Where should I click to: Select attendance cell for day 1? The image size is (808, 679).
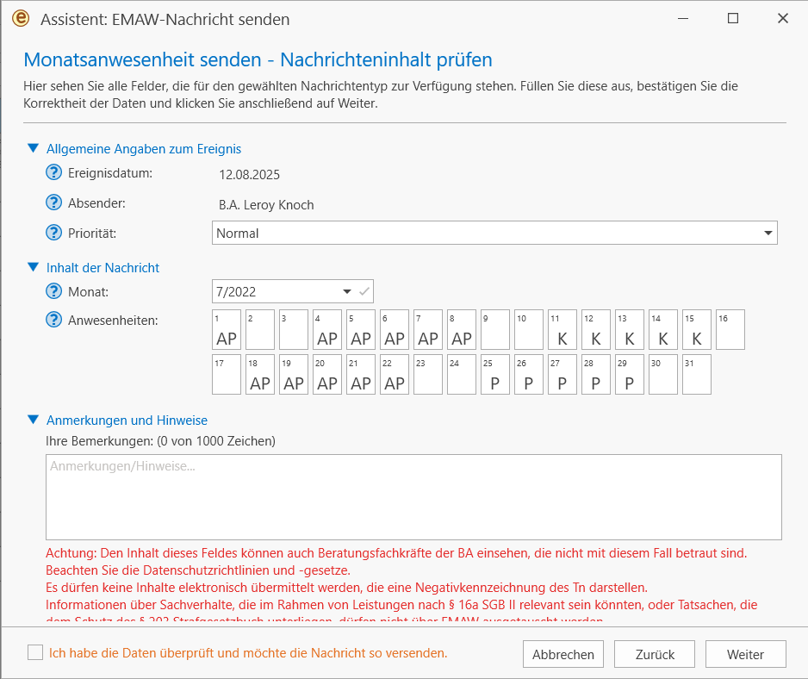tap(227, 329)
